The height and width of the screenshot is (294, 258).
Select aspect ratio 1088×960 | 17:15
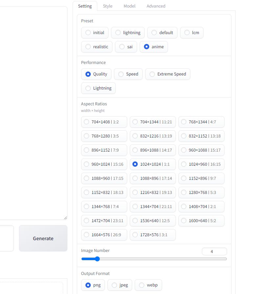[104, 178]
